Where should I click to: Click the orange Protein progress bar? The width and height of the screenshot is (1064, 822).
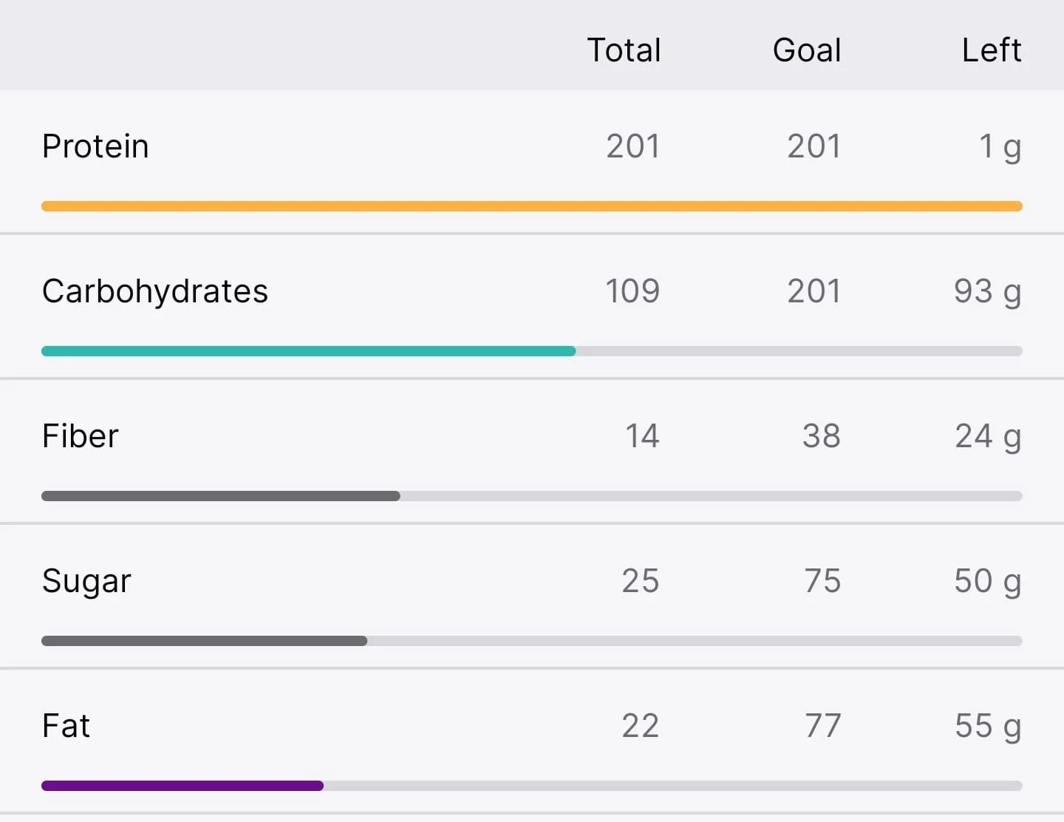pos(532,206)
